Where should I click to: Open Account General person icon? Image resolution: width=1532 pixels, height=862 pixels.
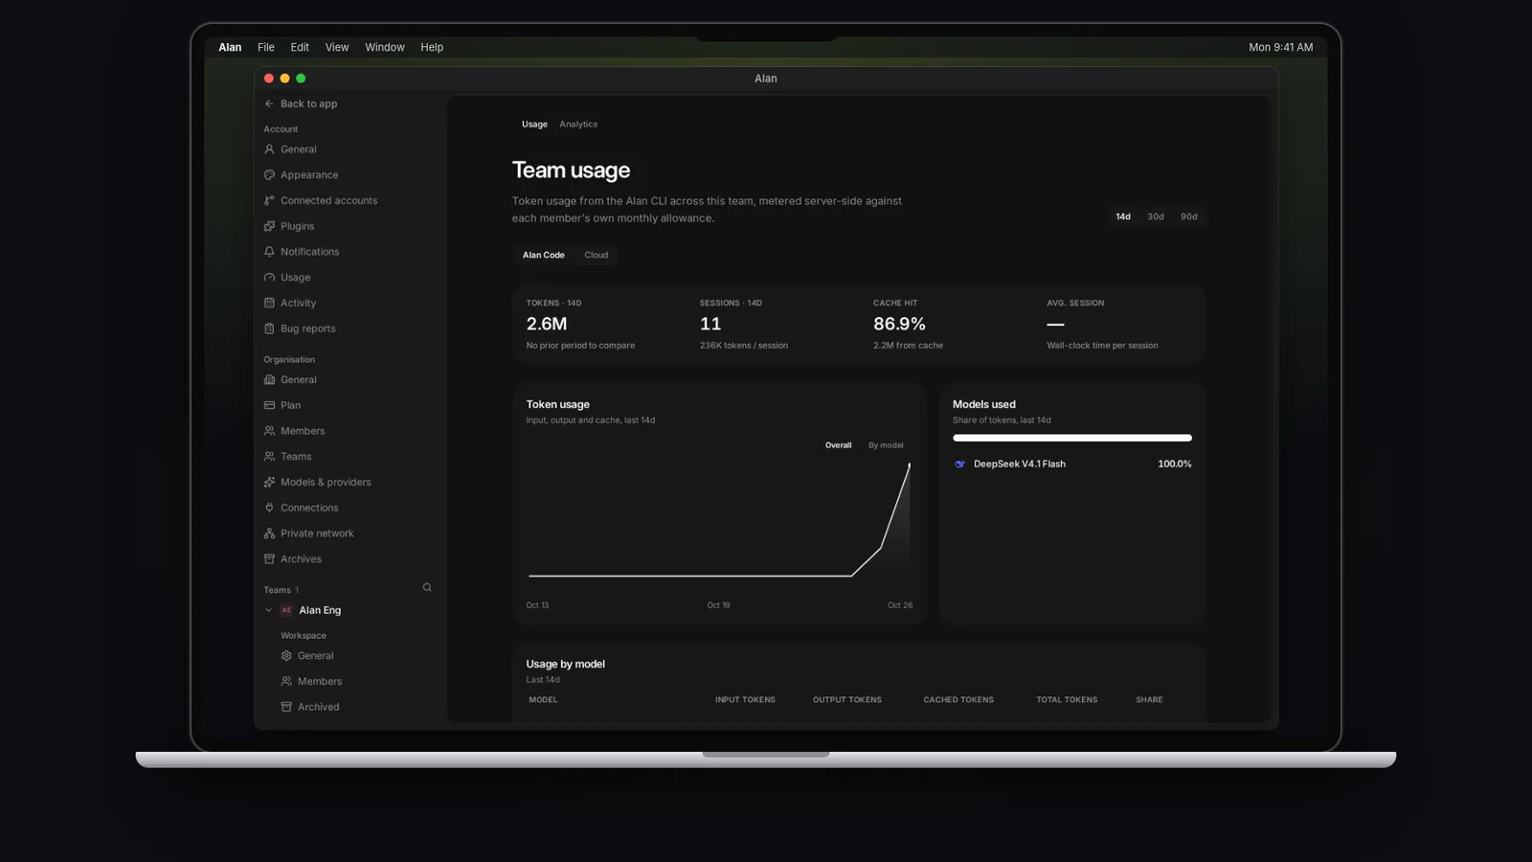pos(269,149)
